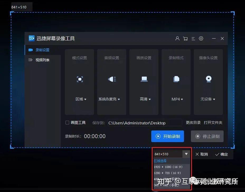Open the shopping cart icon
Image resolution: width=245 pixels, height=192 pixels.
pos(185,39)
